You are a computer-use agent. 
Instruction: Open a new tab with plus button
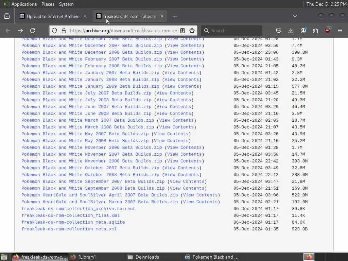175,16
